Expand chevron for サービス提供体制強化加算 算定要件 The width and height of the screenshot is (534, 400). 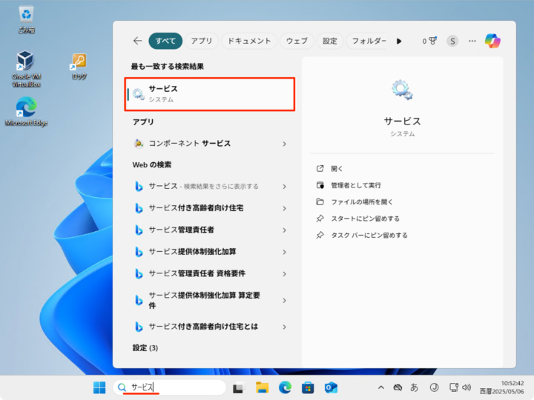284,300
